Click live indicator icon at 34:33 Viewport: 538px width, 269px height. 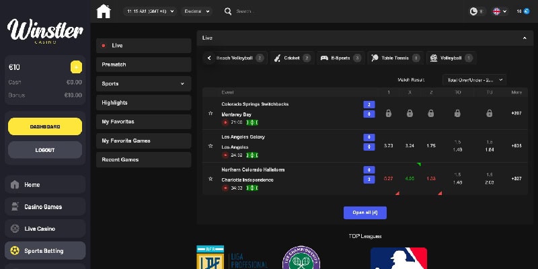tap(225, 188)
